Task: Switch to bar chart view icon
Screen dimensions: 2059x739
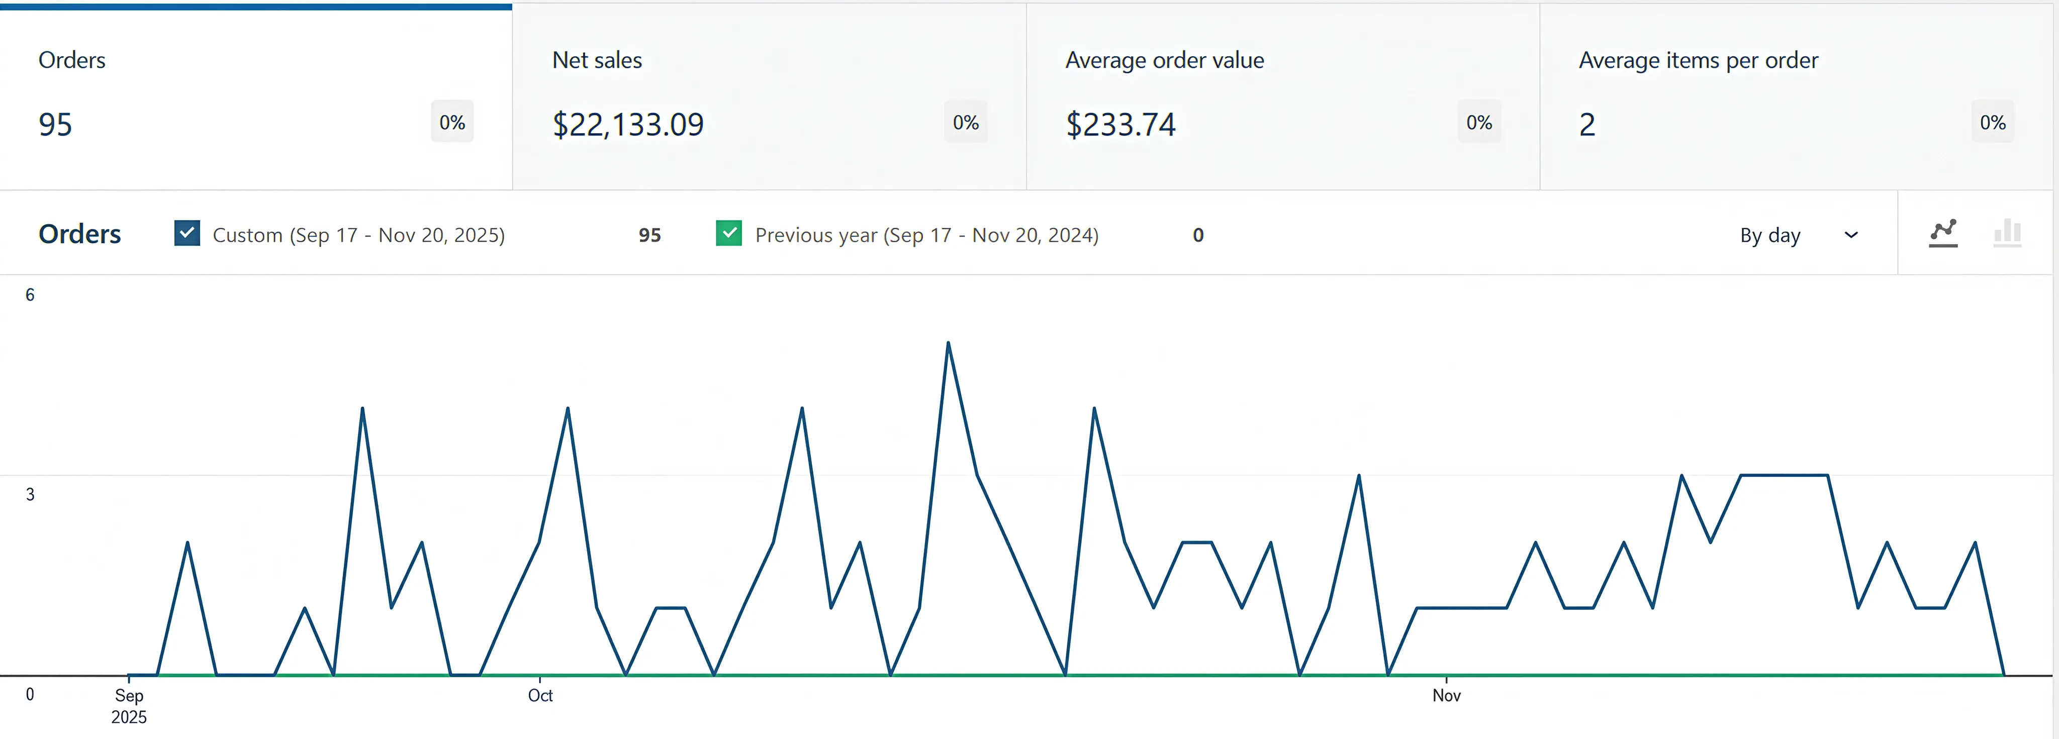Action: click(x=2006, y=233)
